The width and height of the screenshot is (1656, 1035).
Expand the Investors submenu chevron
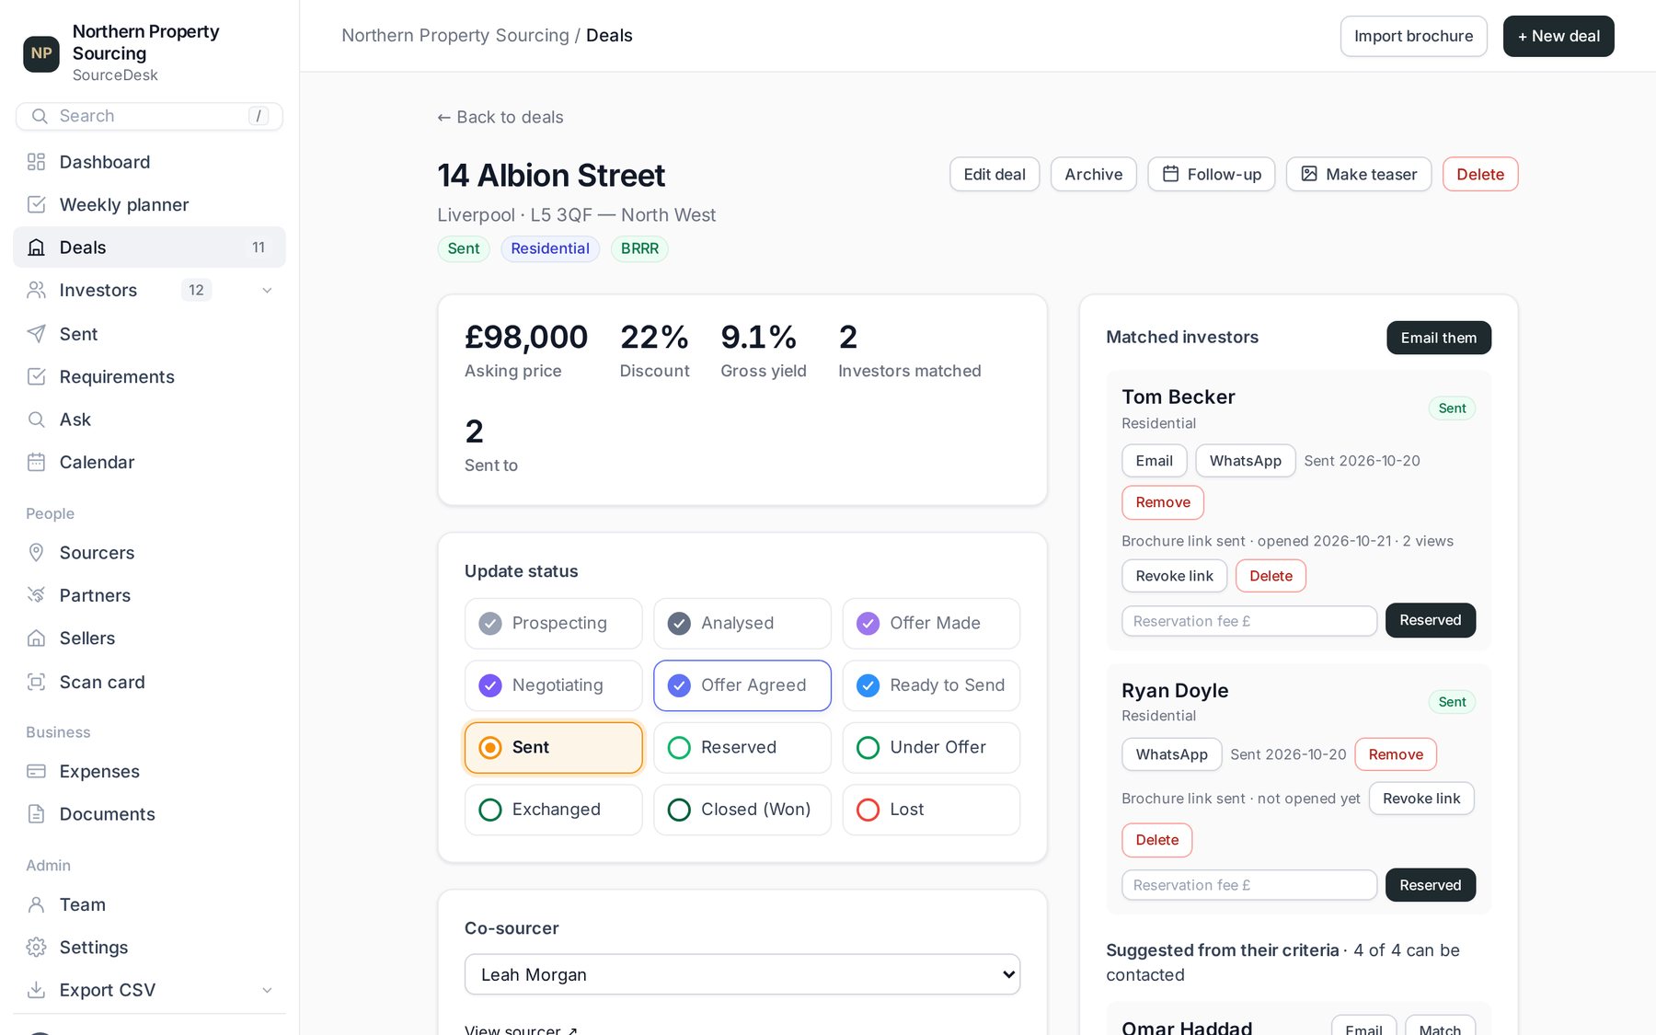click(x=267, y=291)
